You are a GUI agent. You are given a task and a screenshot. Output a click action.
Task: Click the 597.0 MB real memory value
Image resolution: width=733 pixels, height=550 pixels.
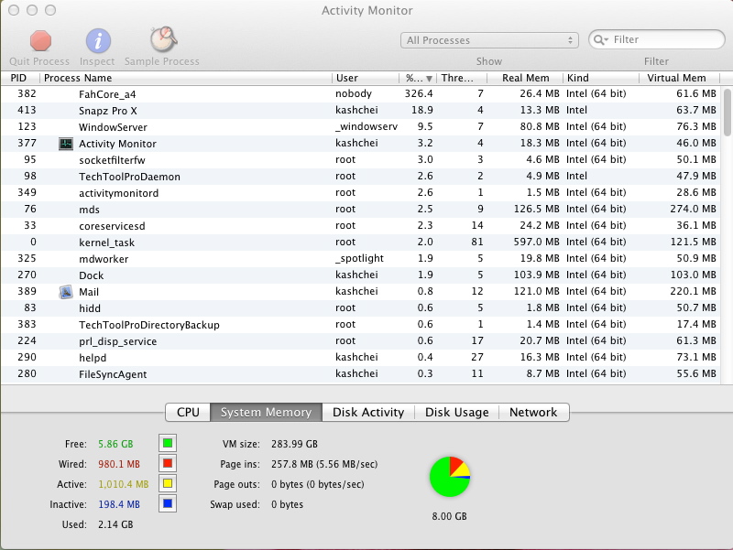(x=536, y=242)
